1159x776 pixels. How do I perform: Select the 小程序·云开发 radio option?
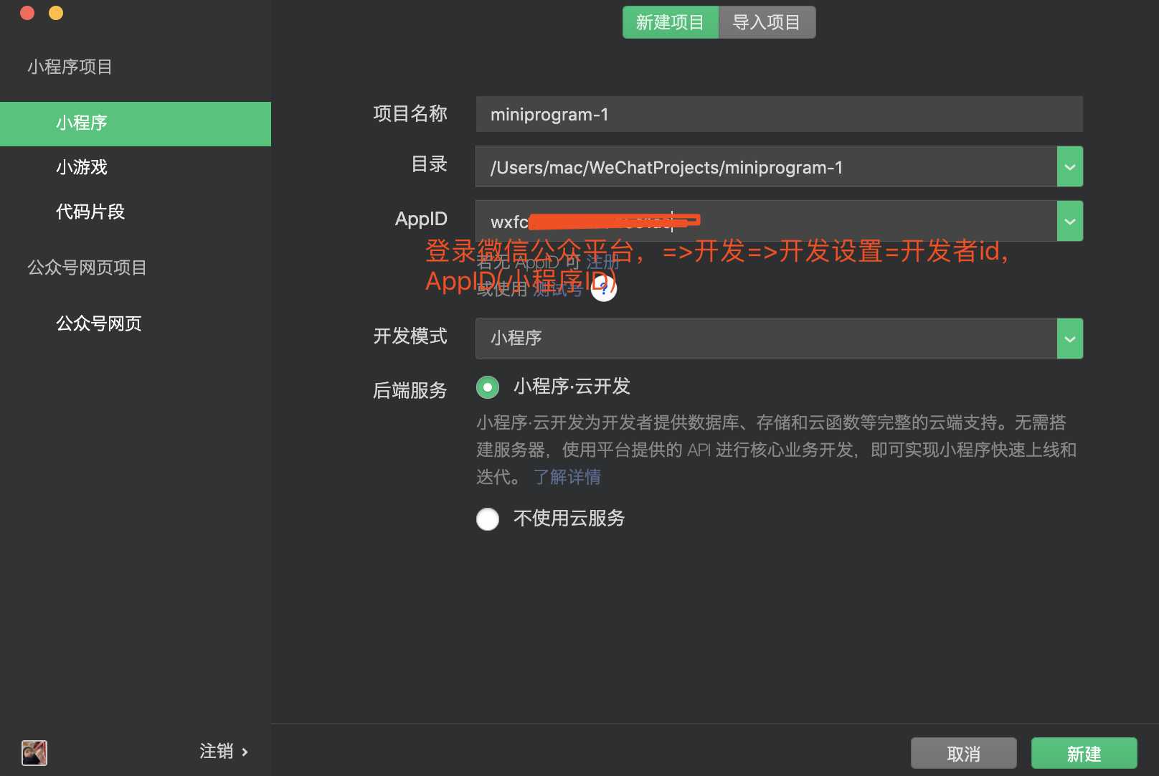click(x=488, y=387)
